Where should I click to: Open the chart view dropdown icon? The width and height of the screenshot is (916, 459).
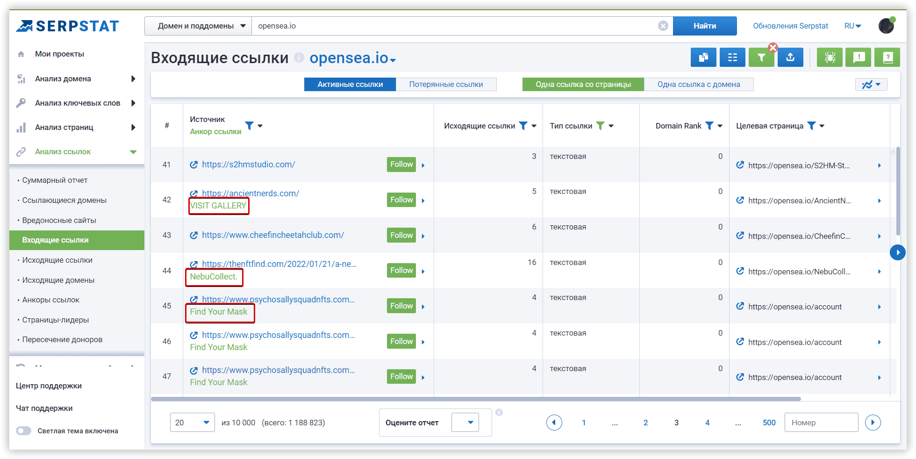[871, 85]
